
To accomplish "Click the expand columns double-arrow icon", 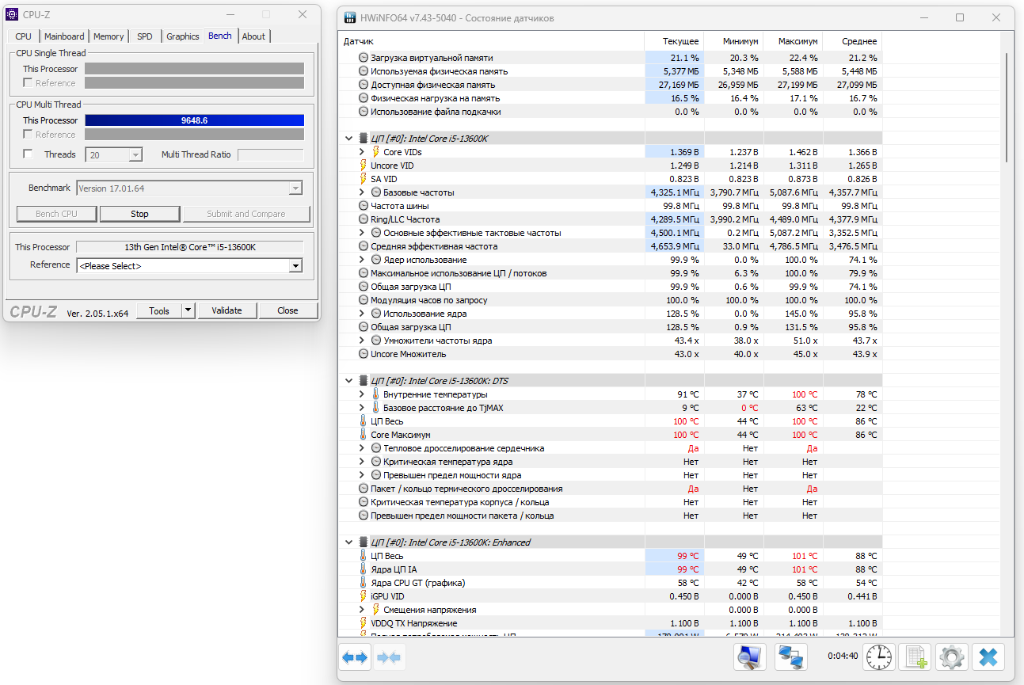I will coord(355,657).
